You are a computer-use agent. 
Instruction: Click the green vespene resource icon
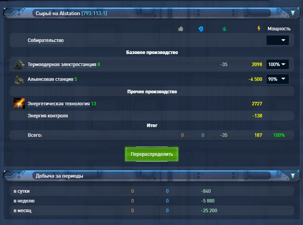click(x=224, y=29)
